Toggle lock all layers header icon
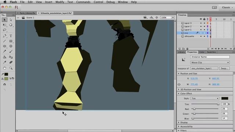This screenshot has width=235, height=132. (204, 19)
